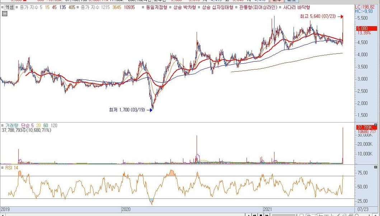Click the 13,39% change label
The image size is (380, 216).
364,33
